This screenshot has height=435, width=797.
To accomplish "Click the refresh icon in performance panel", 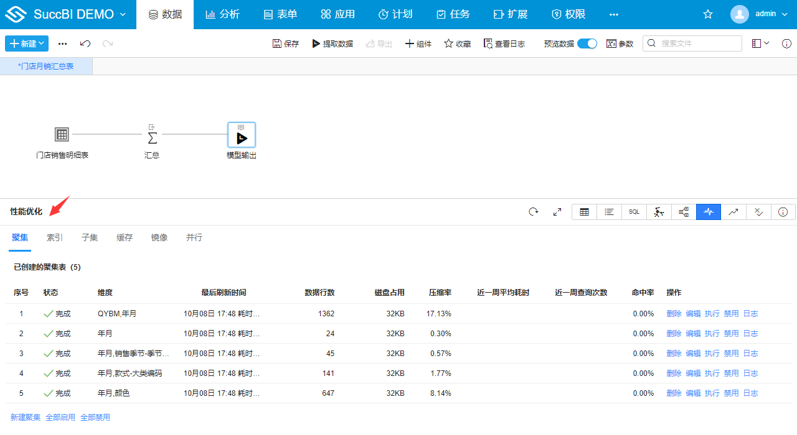I will [533, 212].
